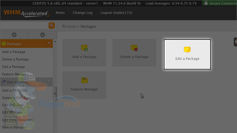Screen dimensions: 237x133
Task: Select Add a Package in sidebar
Action: 14,52
